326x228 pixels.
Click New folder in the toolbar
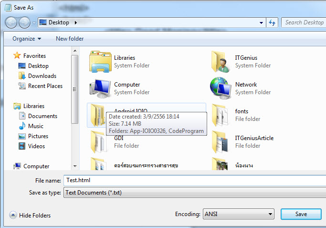(x=69, y=39)
